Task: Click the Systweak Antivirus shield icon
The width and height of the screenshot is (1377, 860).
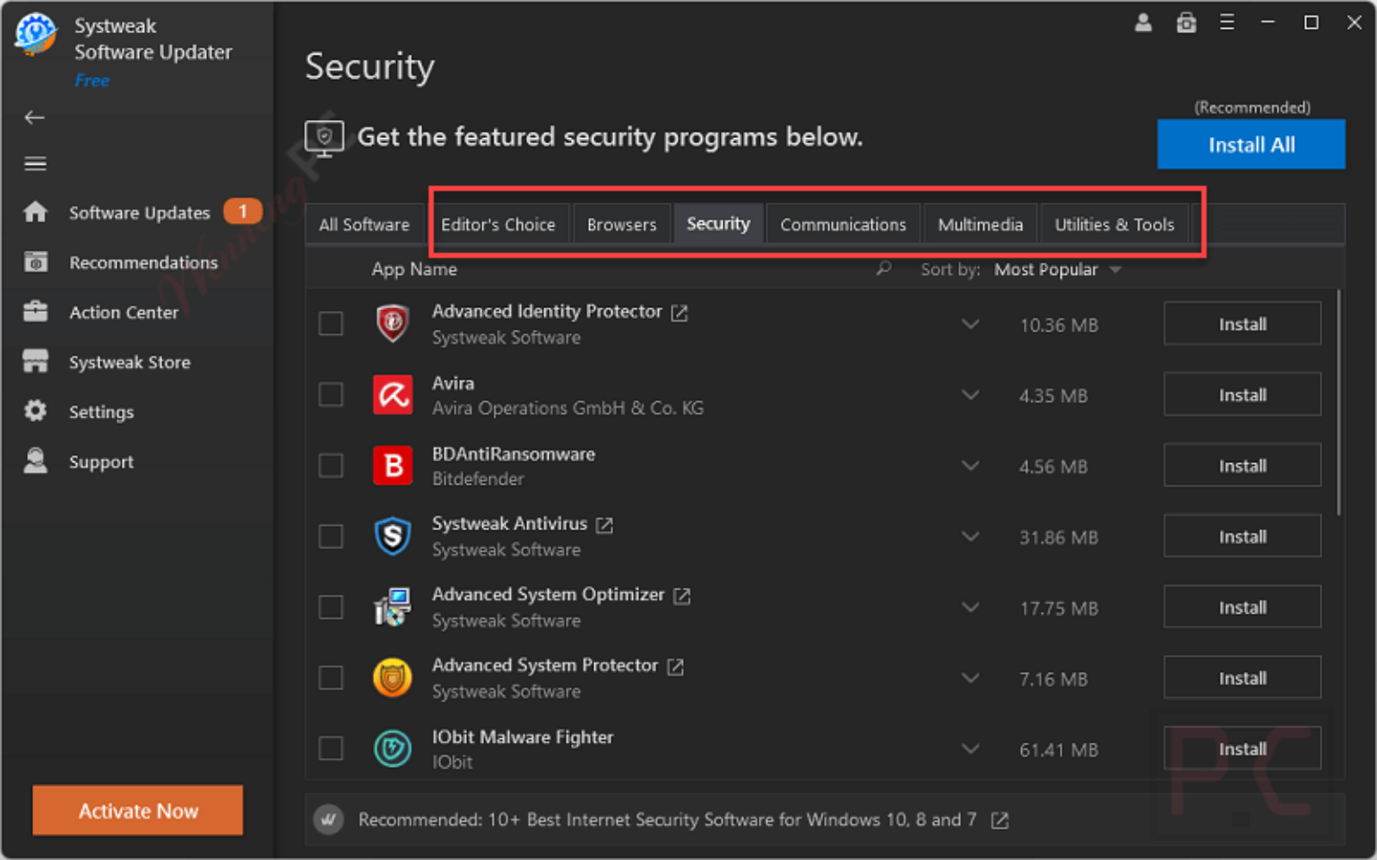Action: [x=393, y=537]
